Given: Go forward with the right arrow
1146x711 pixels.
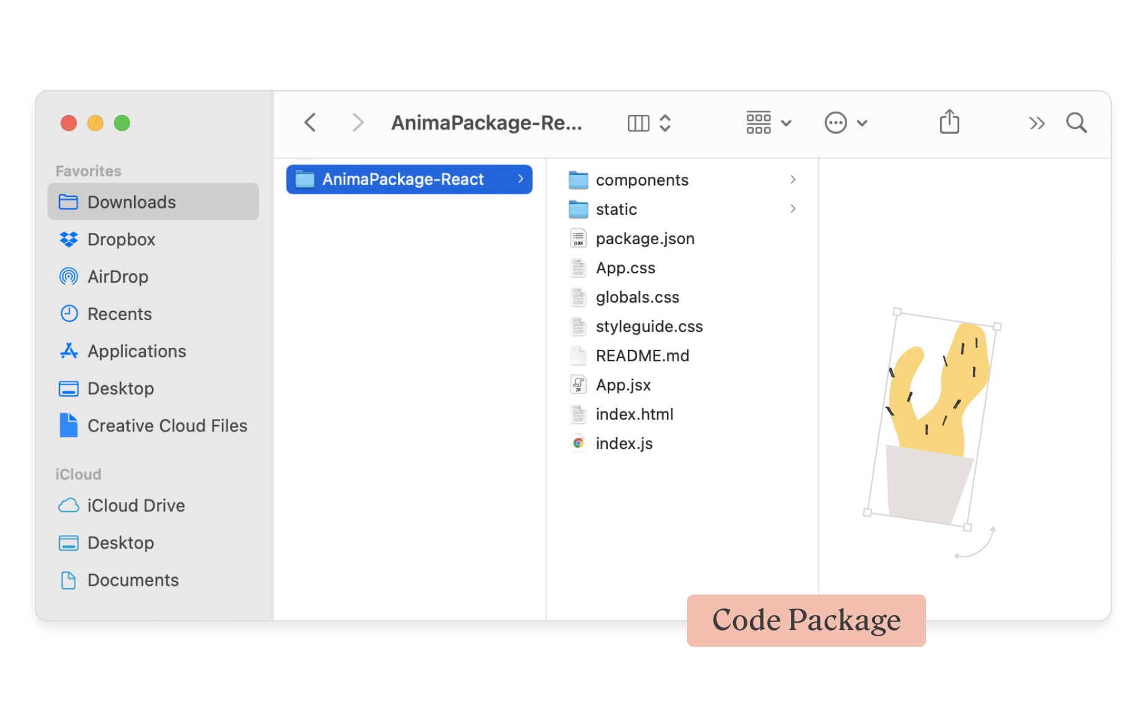Looking at the screenshot, I should click(x=358, y=123).
